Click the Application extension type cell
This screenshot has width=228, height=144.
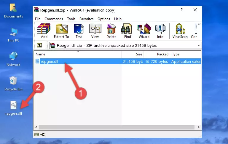tap(186, 61)
